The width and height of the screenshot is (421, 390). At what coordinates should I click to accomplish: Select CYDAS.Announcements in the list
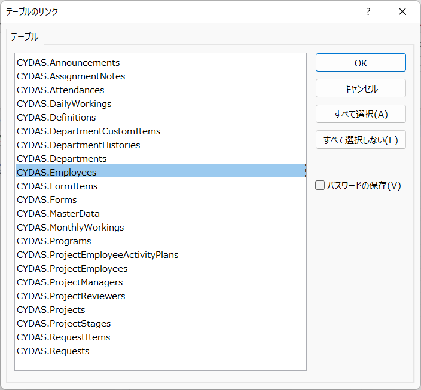coord(68,63)
